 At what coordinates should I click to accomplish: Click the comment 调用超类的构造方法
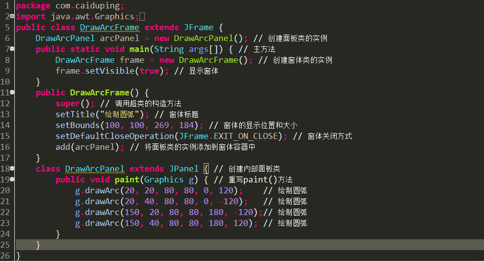[148, 104]
